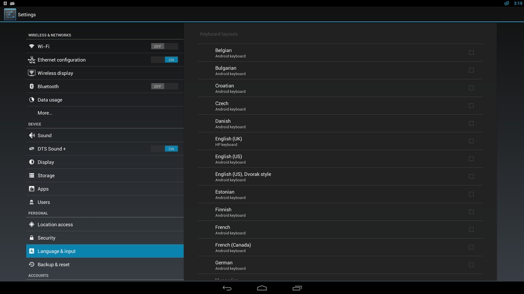The height and width of the screenshot is (294, 524).
Task: Tick the Danish layout checkbox
Action: tap(471, 123)
